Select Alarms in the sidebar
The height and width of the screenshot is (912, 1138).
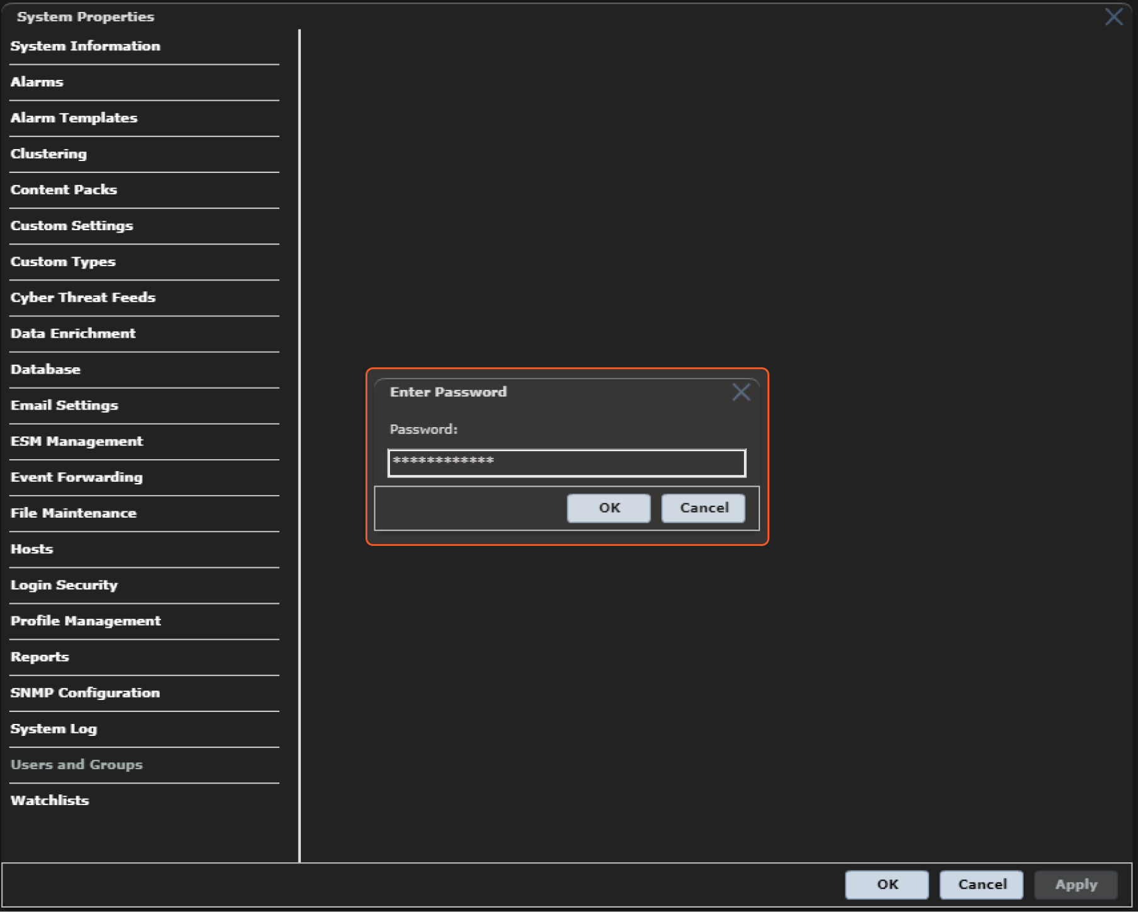click(x=37, y=82)
